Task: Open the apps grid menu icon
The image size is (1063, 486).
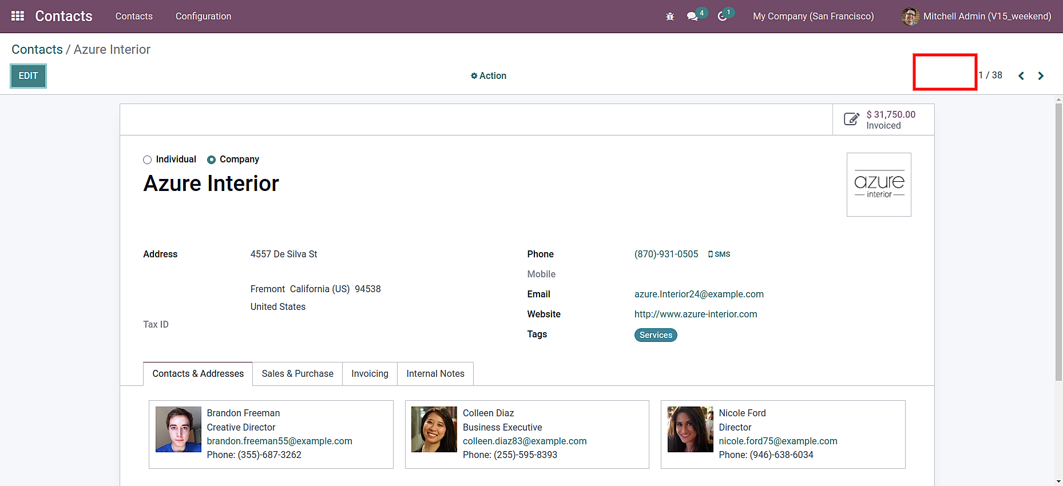Action: 18,16
